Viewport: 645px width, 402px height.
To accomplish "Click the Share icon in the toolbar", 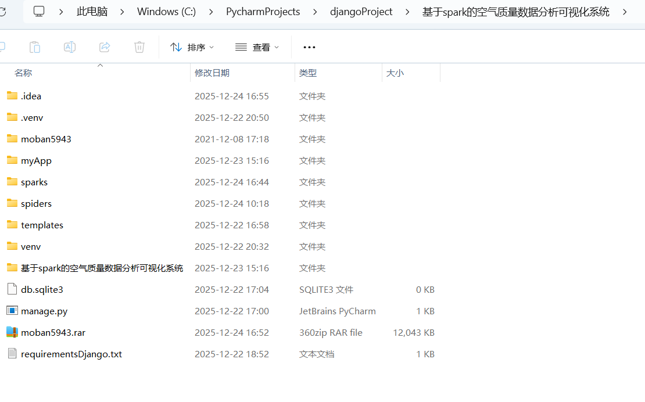I will tap(105, 47).
